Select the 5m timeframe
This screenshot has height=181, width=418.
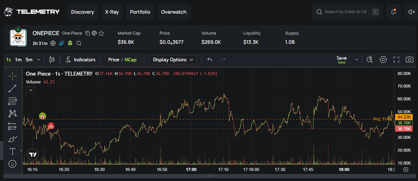(x=29, y=60)
